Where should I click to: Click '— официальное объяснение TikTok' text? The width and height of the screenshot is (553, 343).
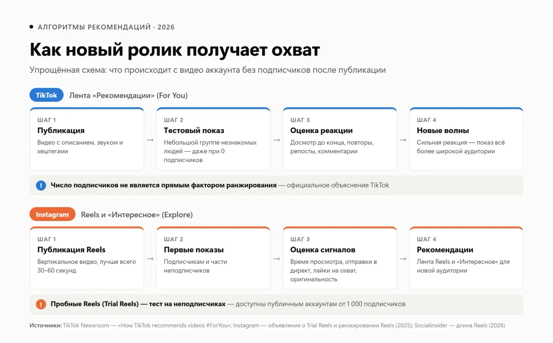pyautogui.click(x=334, y=185)
